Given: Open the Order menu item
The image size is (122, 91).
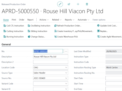Looking at the screenshot, I should 22,20.
